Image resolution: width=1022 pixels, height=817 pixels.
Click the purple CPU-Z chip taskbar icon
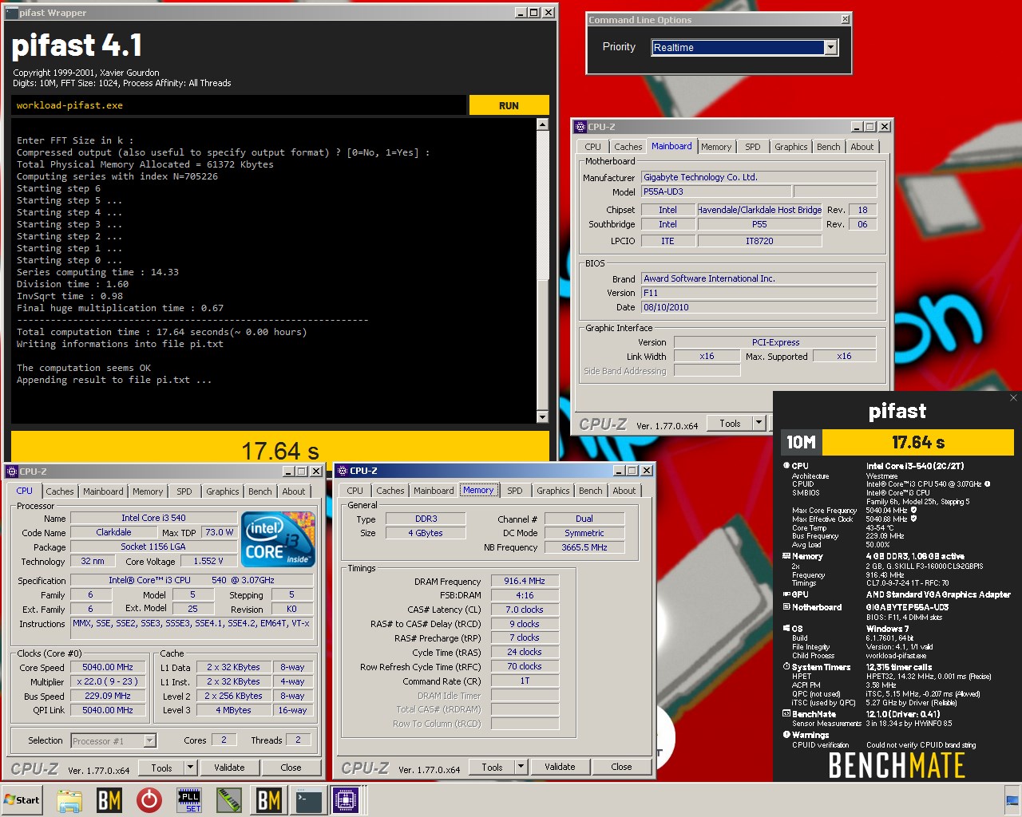(x=346, y=800)
